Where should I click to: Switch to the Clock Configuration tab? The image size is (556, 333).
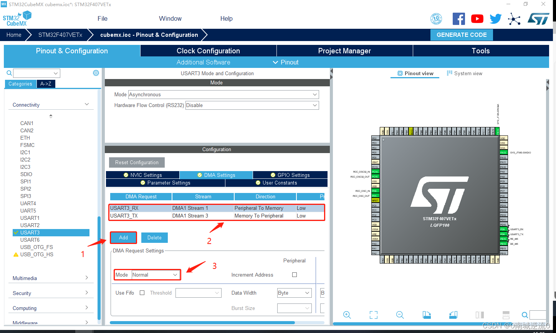tap(208, 51)
